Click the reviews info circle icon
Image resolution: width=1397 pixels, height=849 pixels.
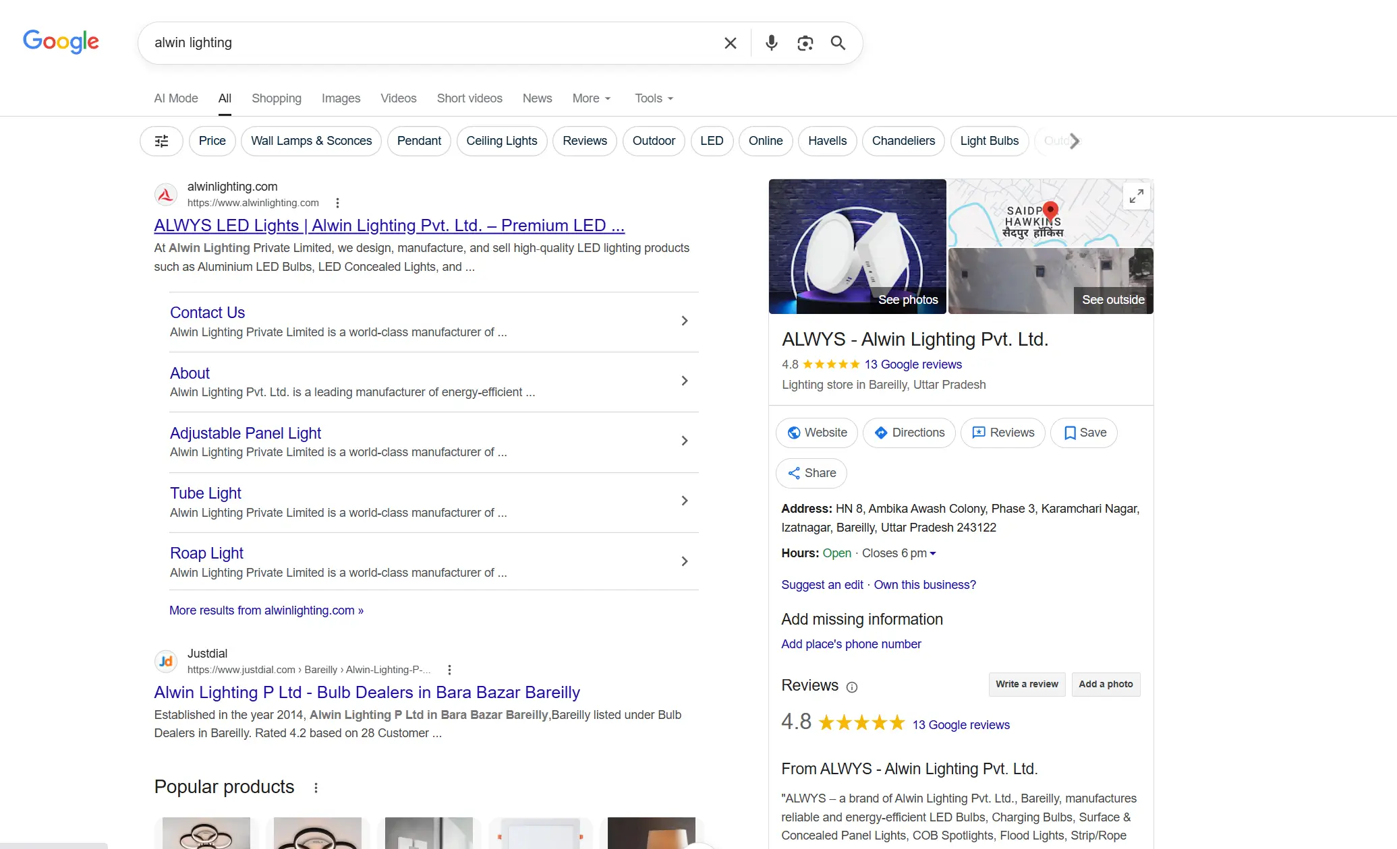click(852, 687)
